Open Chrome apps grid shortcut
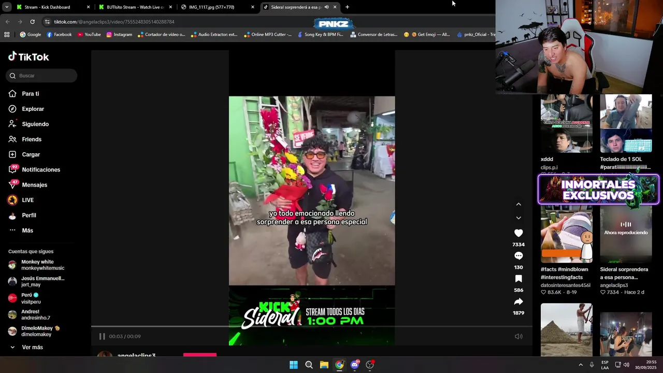 [7, 35]
